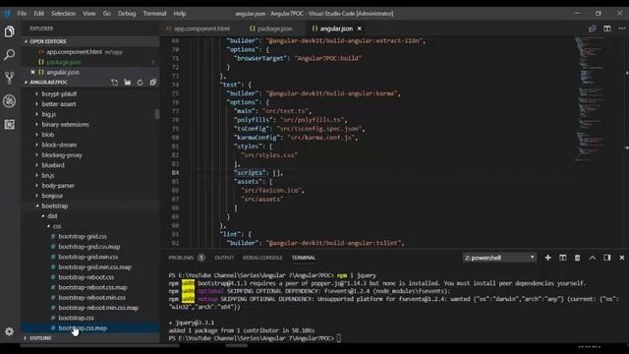629x354 pixels.
Task: Open the File menu
Action: [22, 13]
